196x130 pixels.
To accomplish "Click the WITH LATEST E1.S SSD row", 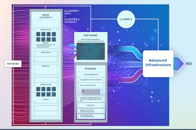I will point(91,85).
